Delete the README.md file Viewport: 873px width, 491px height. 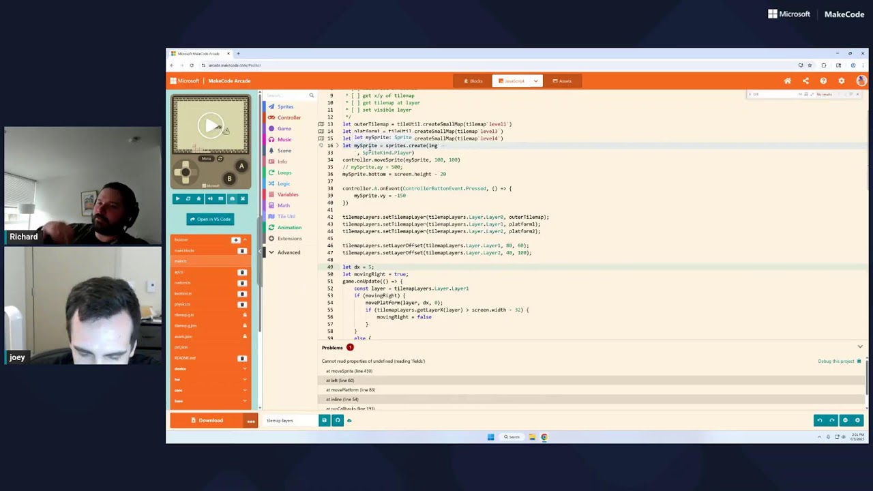click(241, 358)
